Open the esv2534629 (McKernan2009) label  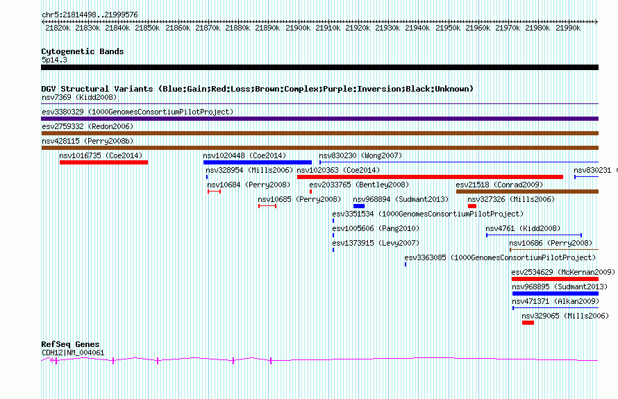point(562,272)
